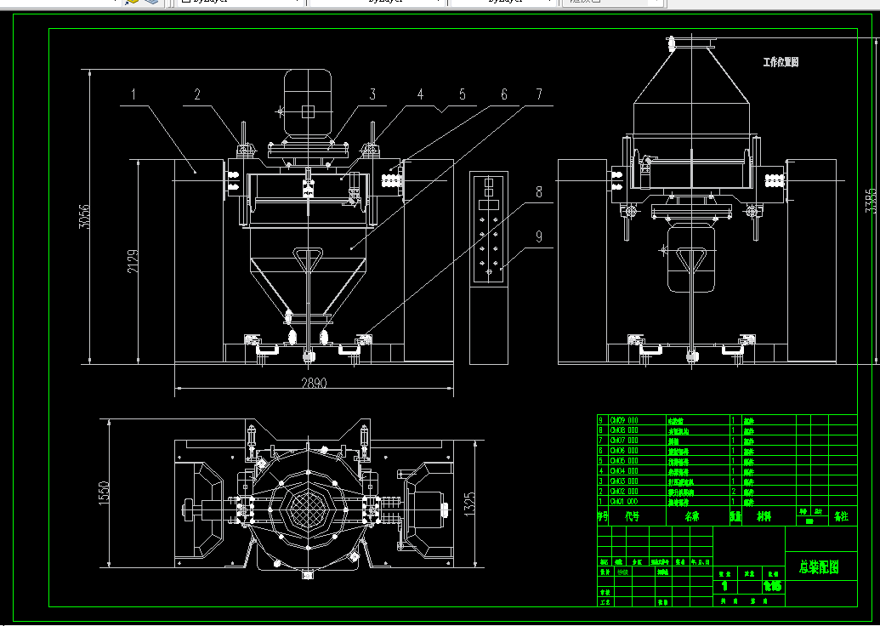Select the 1325 dimension in the plan view
This screenshot has width=880, height=626.
[x=469, y=504]
